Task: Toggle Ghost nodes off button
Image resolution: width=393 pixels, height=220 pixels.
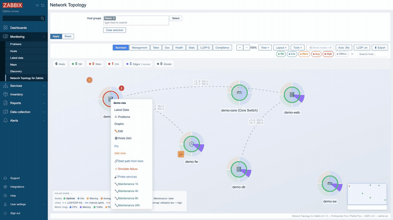Action: click(320, 47)
